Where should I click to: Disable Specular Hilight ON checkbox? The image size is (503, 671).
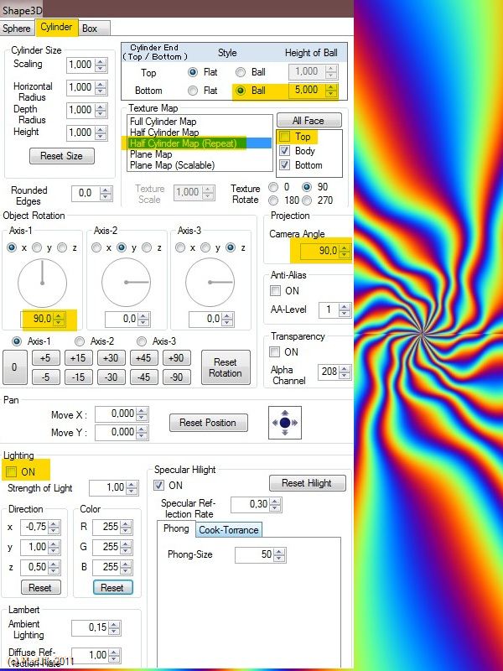click(158, 486)
